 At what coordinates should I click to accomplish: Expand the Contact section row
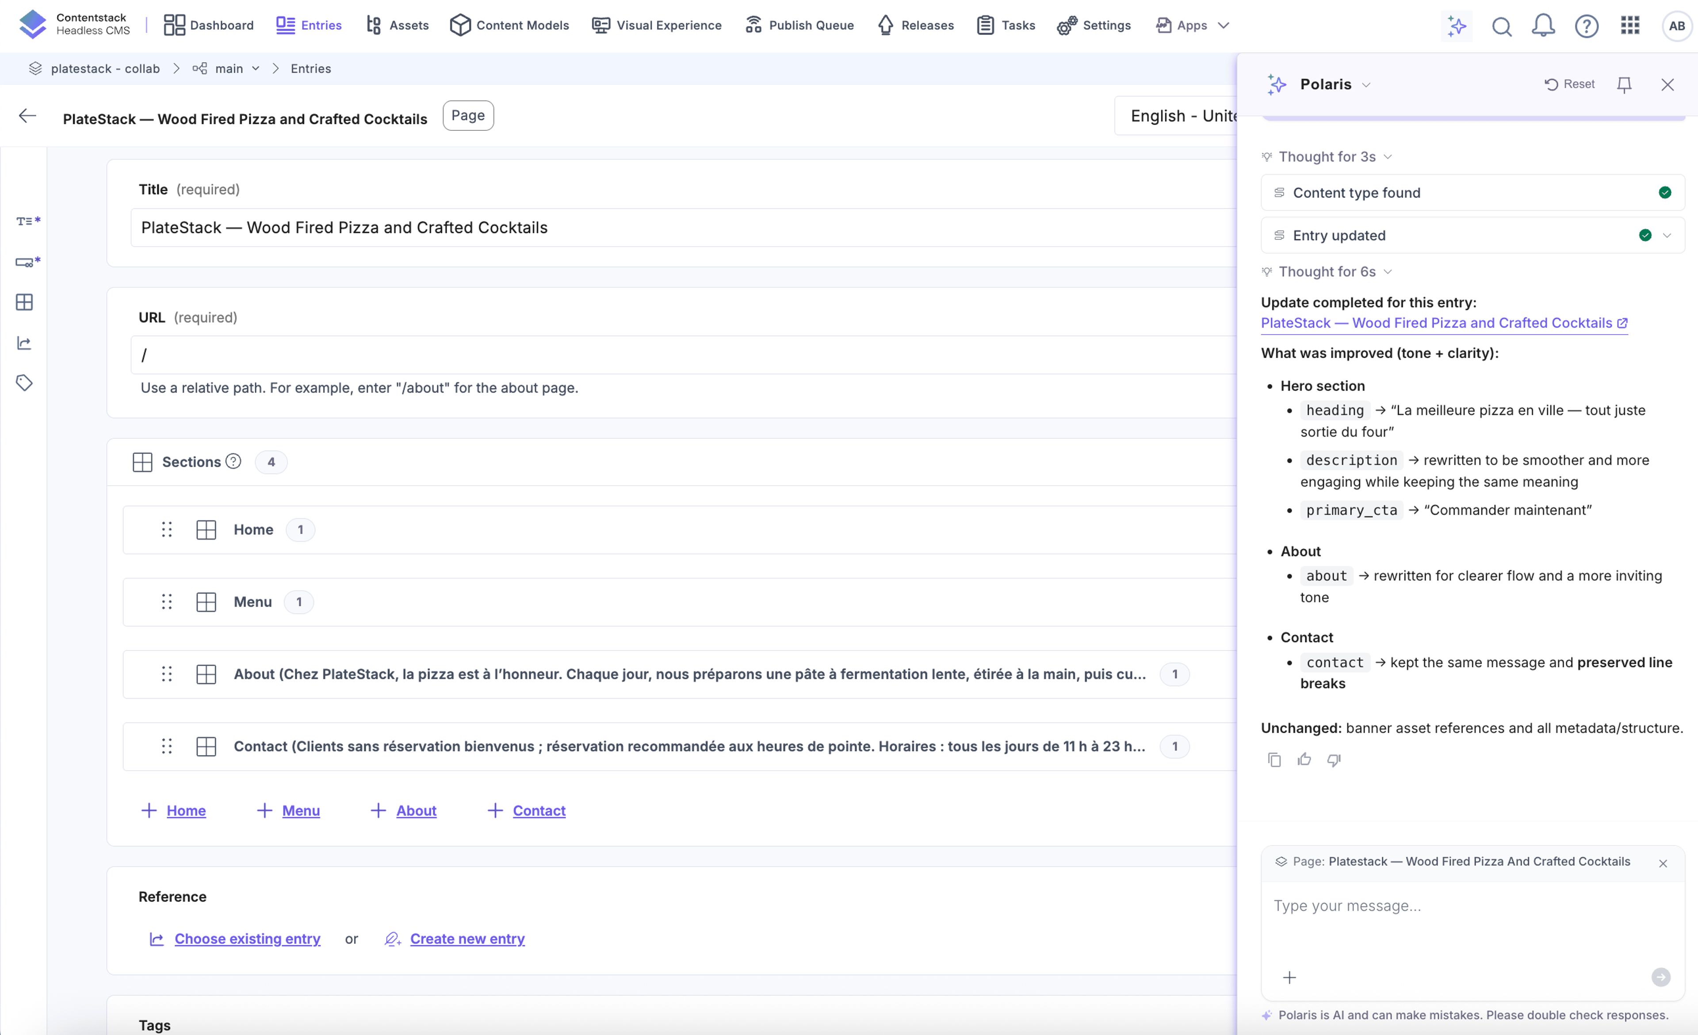(680, 746)
